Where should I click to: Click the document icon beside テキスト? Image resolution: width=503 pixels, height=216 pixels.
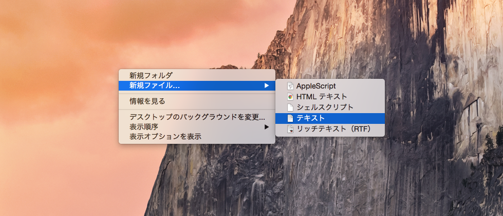point(290,118)
